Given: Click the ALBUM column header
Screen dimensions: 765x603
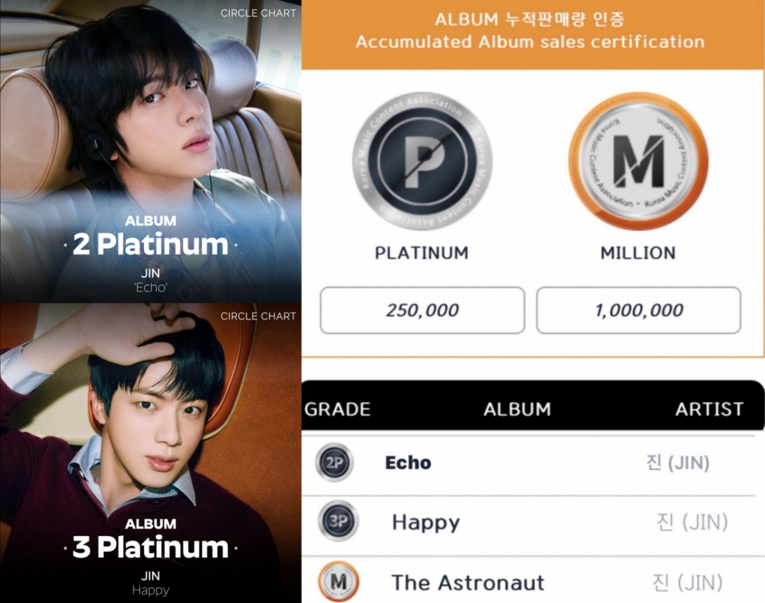Looking at the screenshot, I should [x=517, y=409].
